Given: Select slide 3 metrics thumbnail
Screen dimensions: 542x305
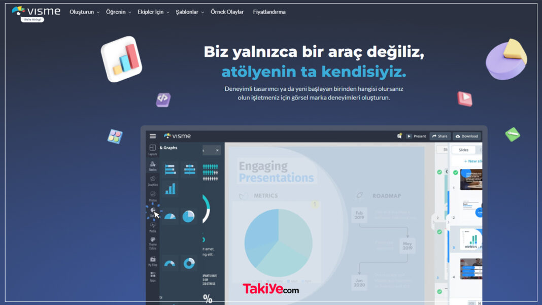Looking at the screenshot, I should pos(471,239).
